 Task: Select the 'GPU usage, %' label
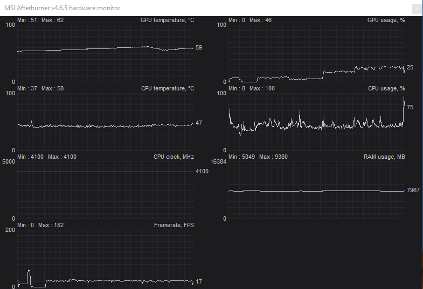386,20
